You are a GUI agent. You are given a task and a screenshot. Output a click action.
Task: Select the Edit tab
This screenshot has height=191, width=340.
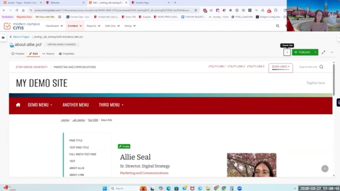(34, 54)
